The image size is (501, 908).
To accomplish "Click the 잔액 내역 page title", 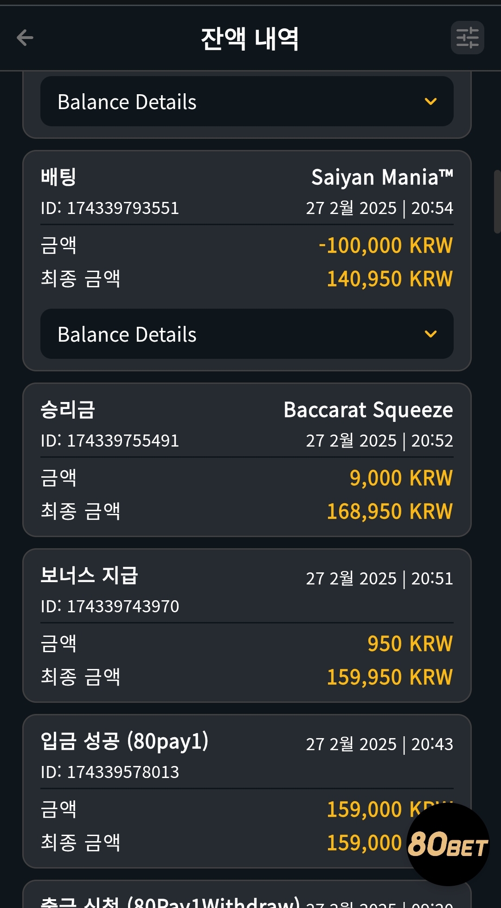I will (x=250, y=39).
